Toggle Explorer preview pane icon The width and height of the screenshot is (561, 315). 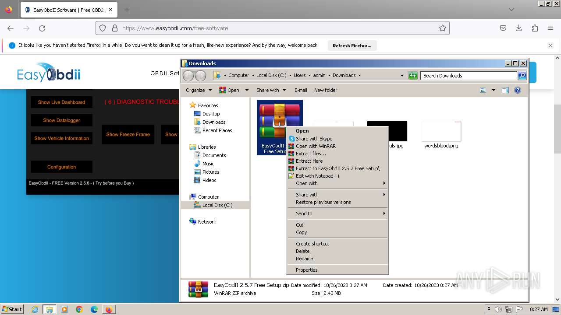point(505,90)
